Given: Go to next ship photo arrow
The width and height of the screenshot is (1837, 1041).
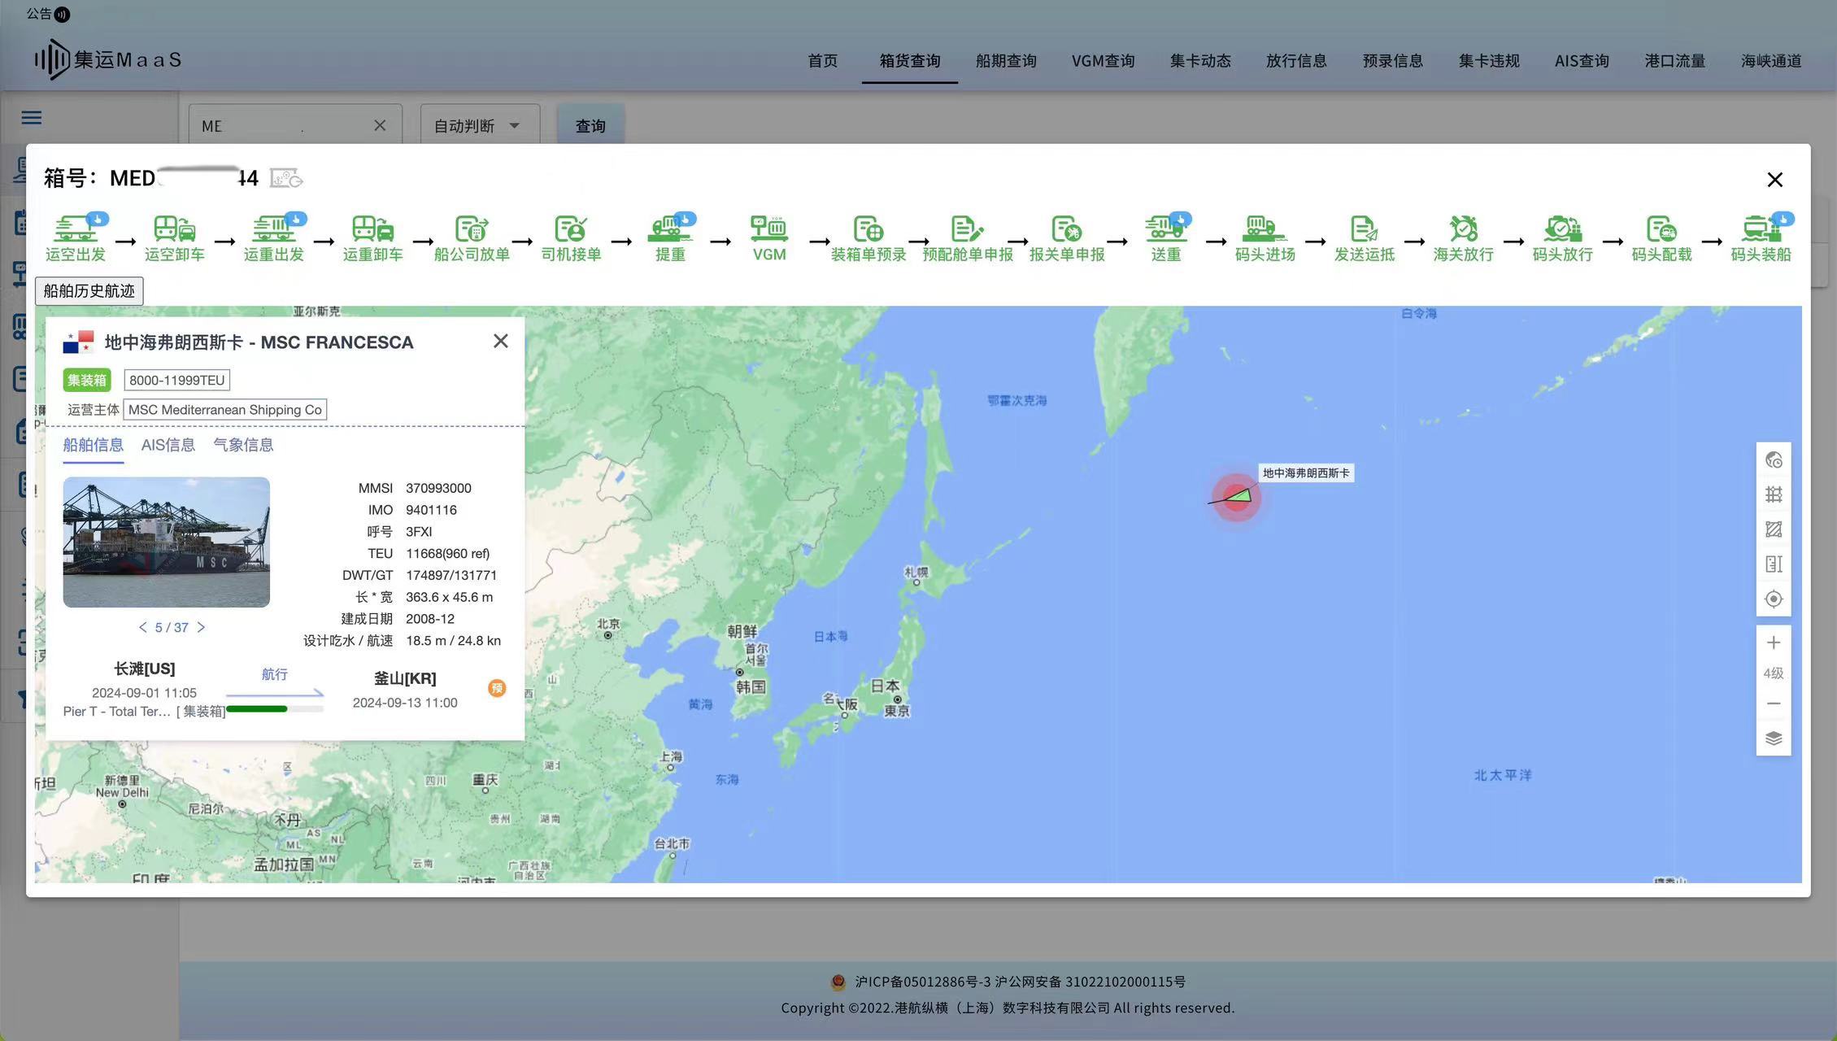Looking at the screenshot, I should (201, 627).
